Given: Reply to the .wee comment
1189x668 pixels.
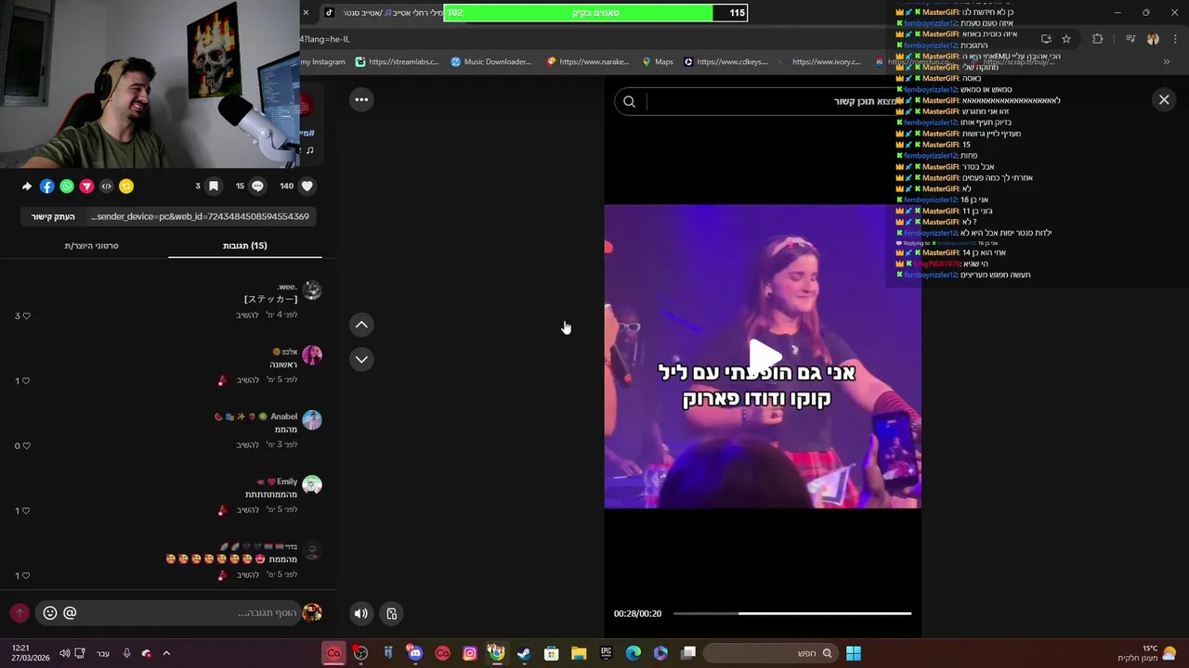Looking at the screenshot, I should click(247, 315).
